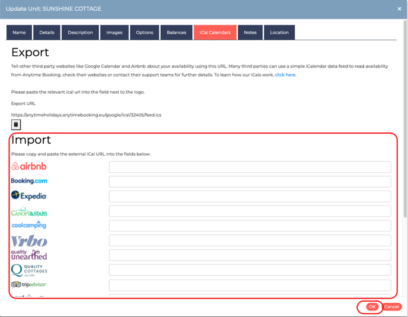408x317 pixels.
Task: Click the Quality Unearthed logo
Action: [29, 255]
